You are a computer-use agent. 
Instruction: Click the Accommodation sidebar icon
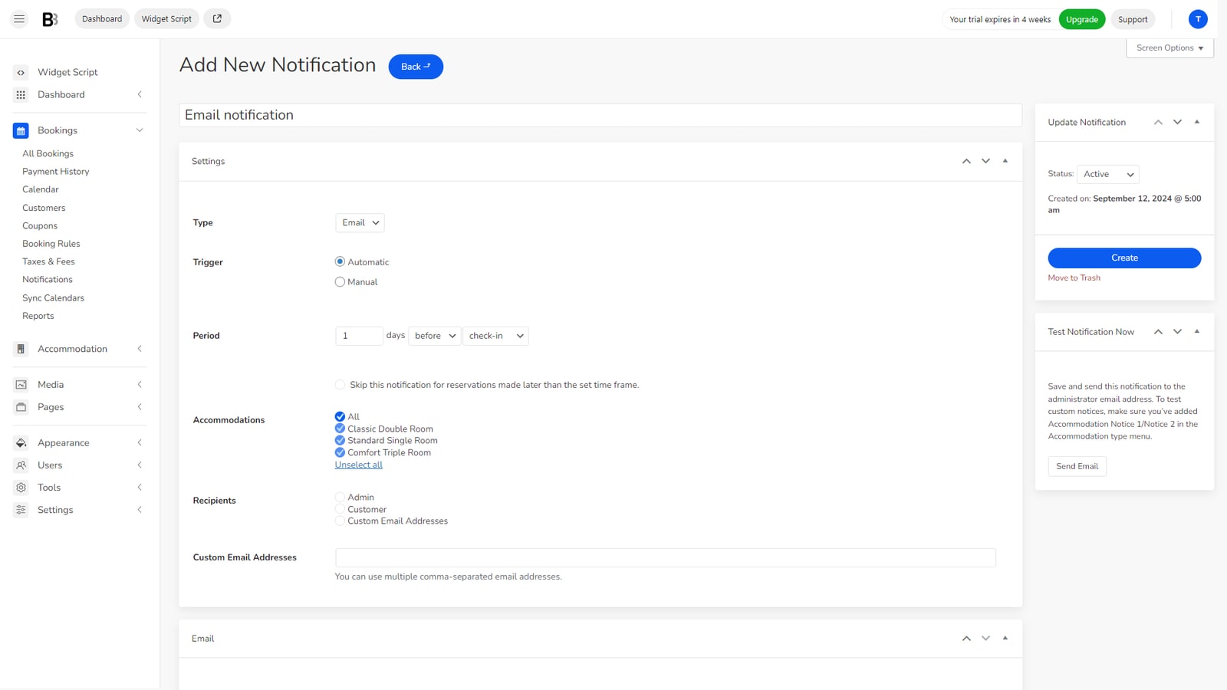[19, 348]
